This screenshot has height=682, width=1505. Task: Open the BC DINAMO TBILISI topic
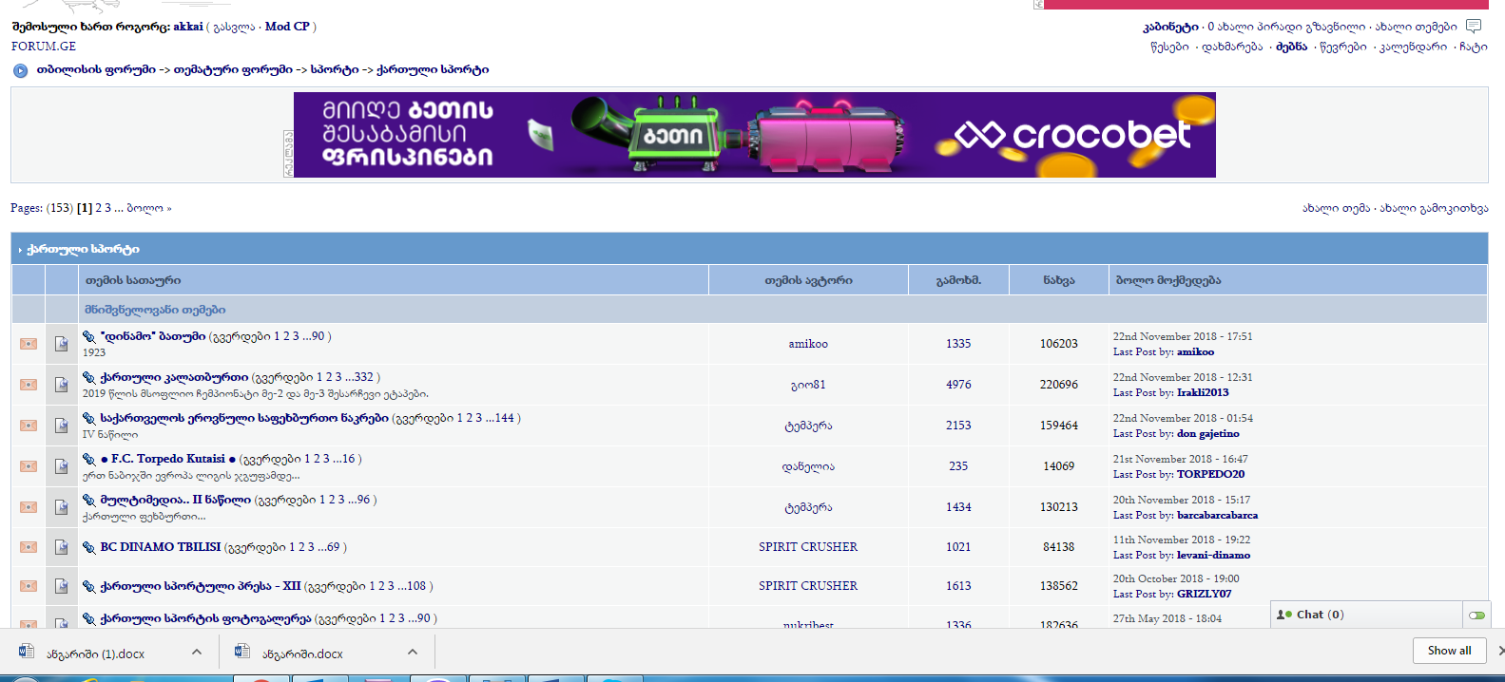(x=161, y=547)
